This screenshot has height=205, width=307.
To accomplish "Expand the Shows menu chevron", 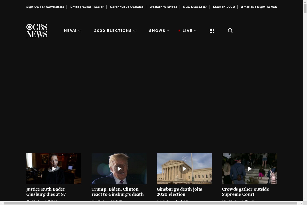I will tap(168, 31).
